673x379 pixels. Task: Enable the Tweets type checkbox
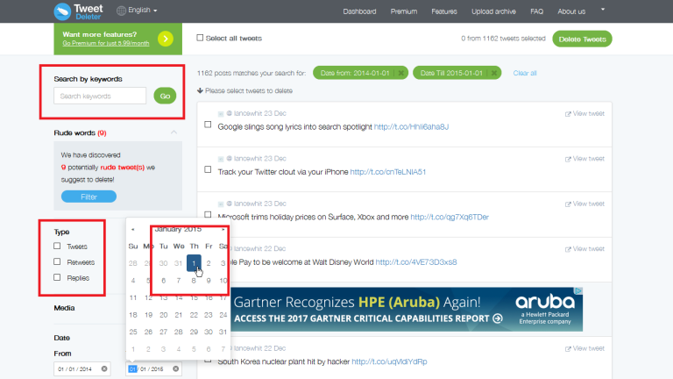[x=57, y=246]
